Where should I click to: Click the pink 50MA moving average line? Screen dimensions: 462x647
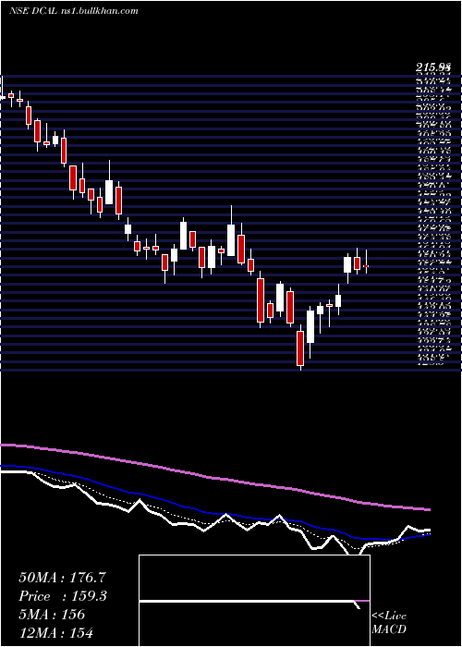[214, 478]
